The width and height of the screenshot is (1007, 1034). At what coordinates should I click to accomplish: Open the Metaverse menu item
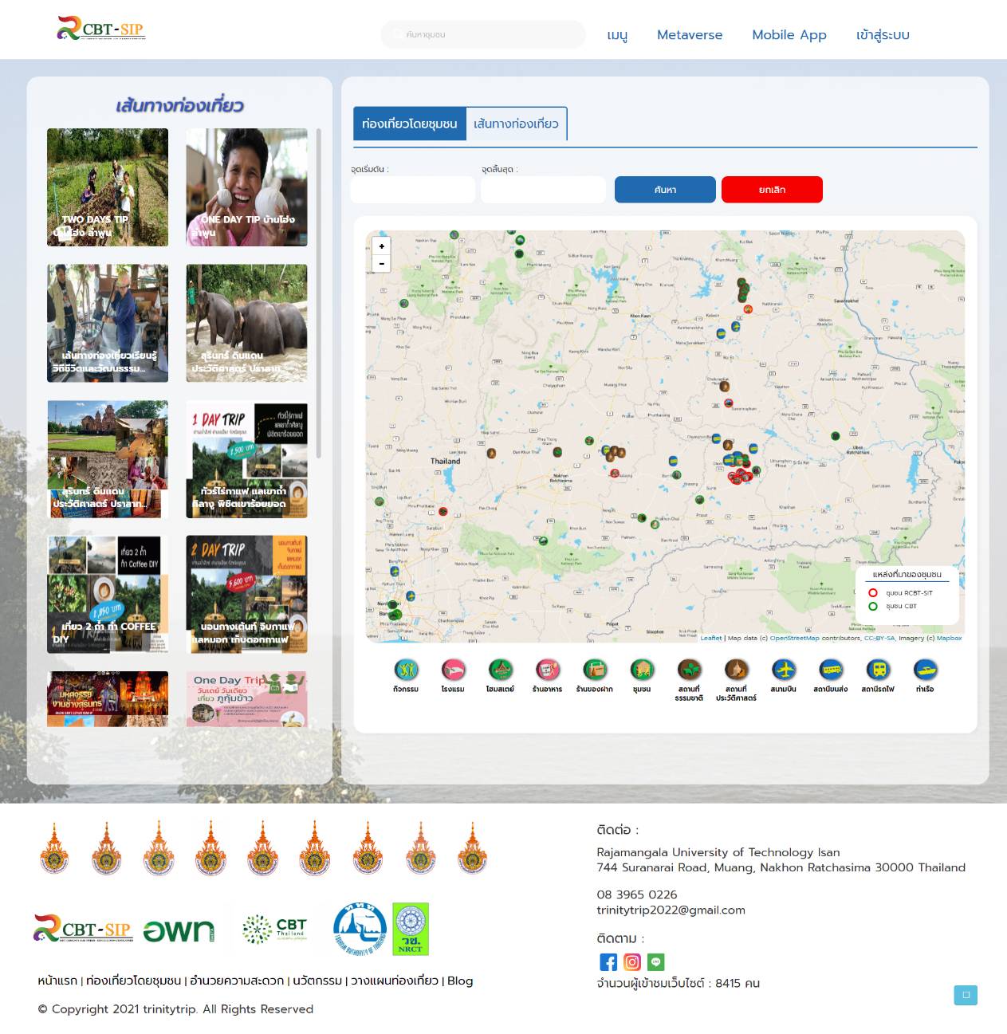[689, 35]
